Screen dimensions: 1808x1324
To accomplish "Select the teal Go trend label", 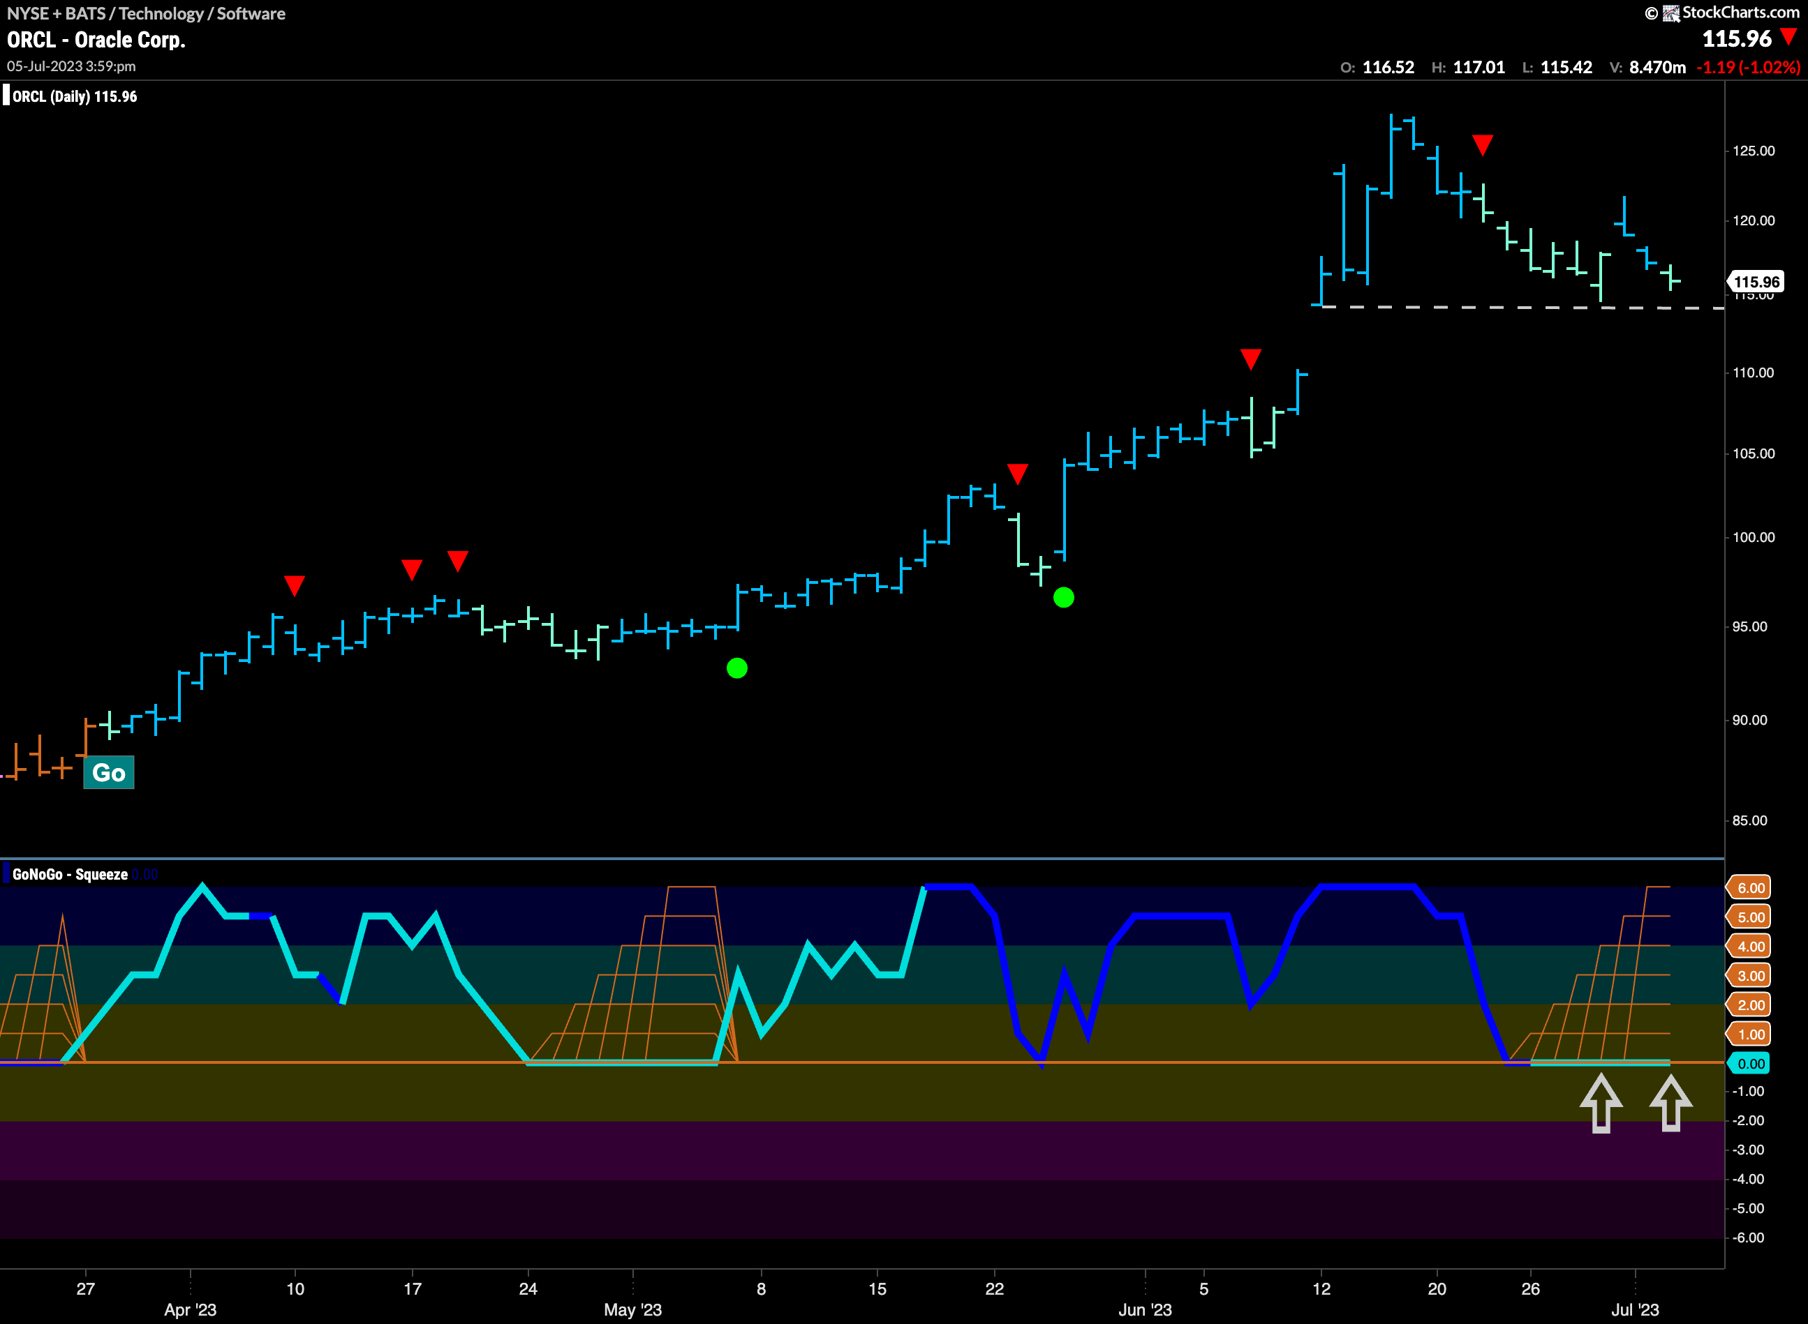I will (108, 773).
